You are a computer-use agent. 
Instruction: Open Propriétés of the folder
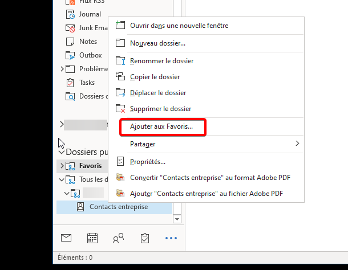[148, 162]
